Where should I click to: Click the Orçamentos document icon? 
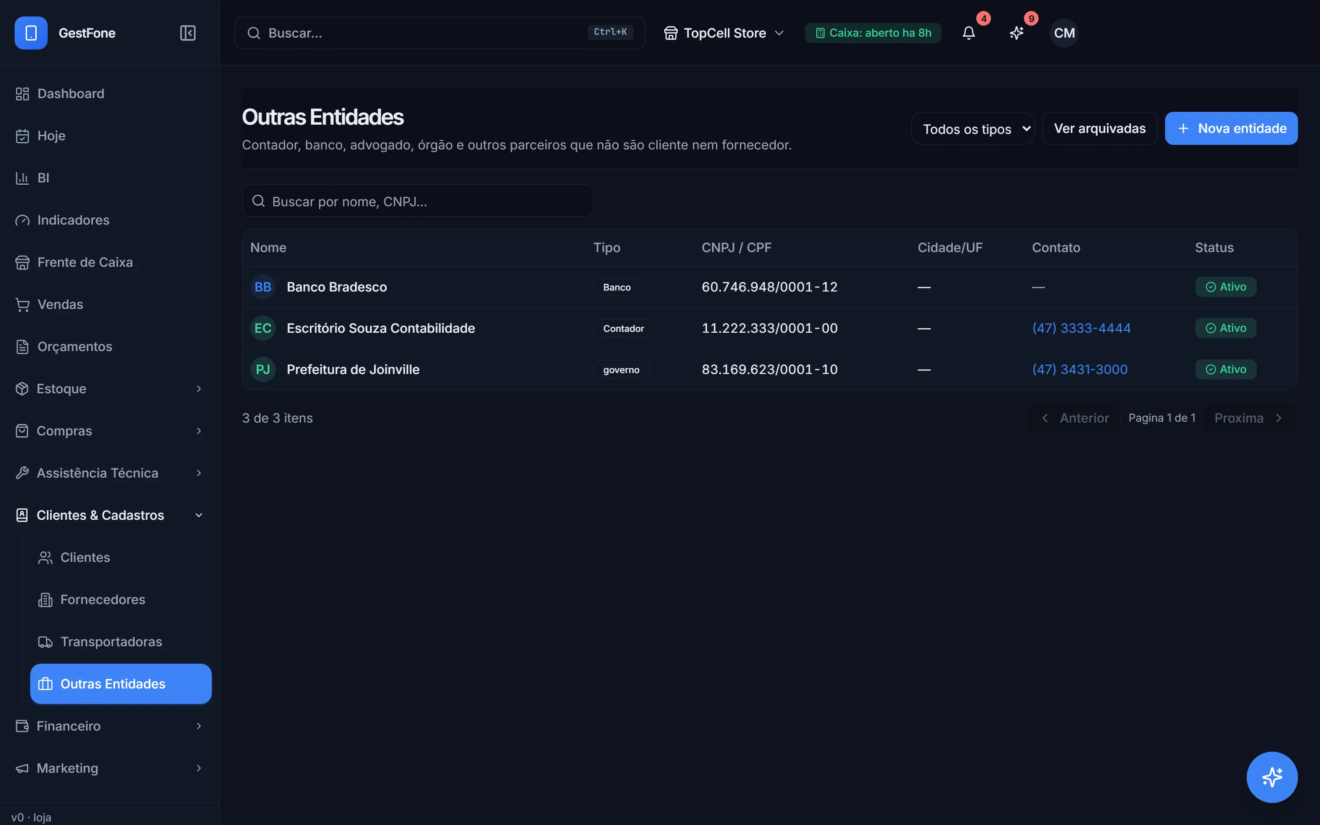pos(22,346)
